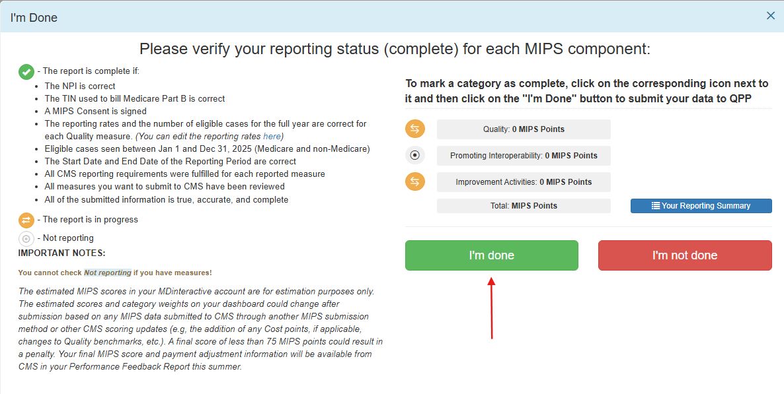The height and width of the screenshot is (394, 784).
Task: Click highlighted 'Not reporting' text in warning
Action: (x=107, y=273)
